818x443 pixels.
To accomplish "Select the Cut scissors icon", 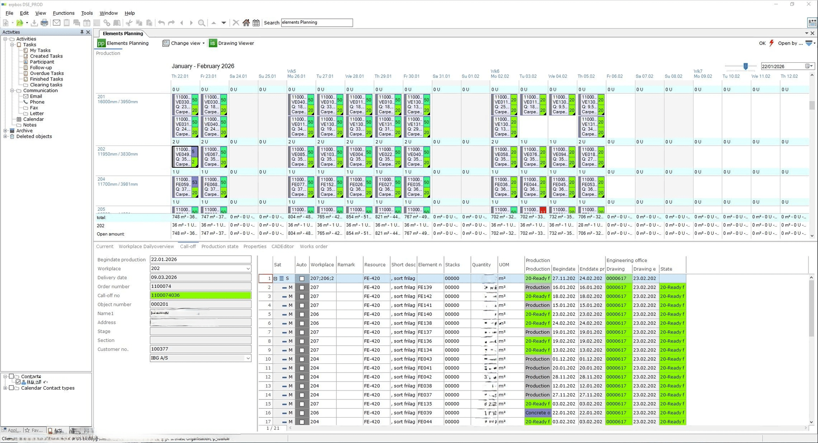I will coord(129,22).
